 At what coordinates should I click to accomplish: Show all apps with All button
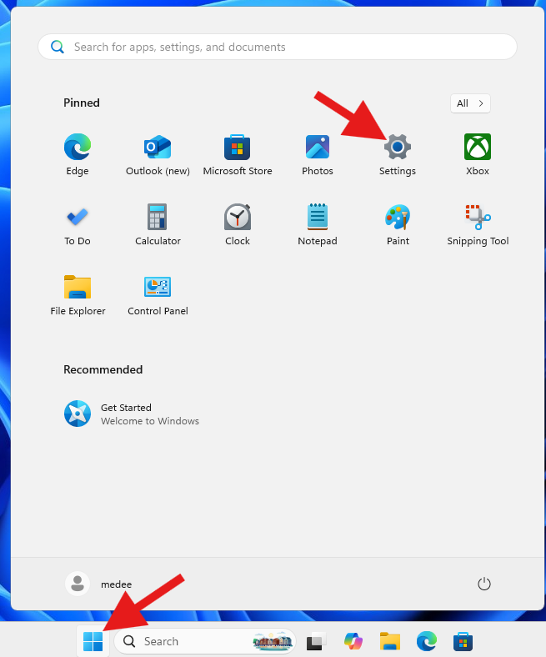point(470,103)
